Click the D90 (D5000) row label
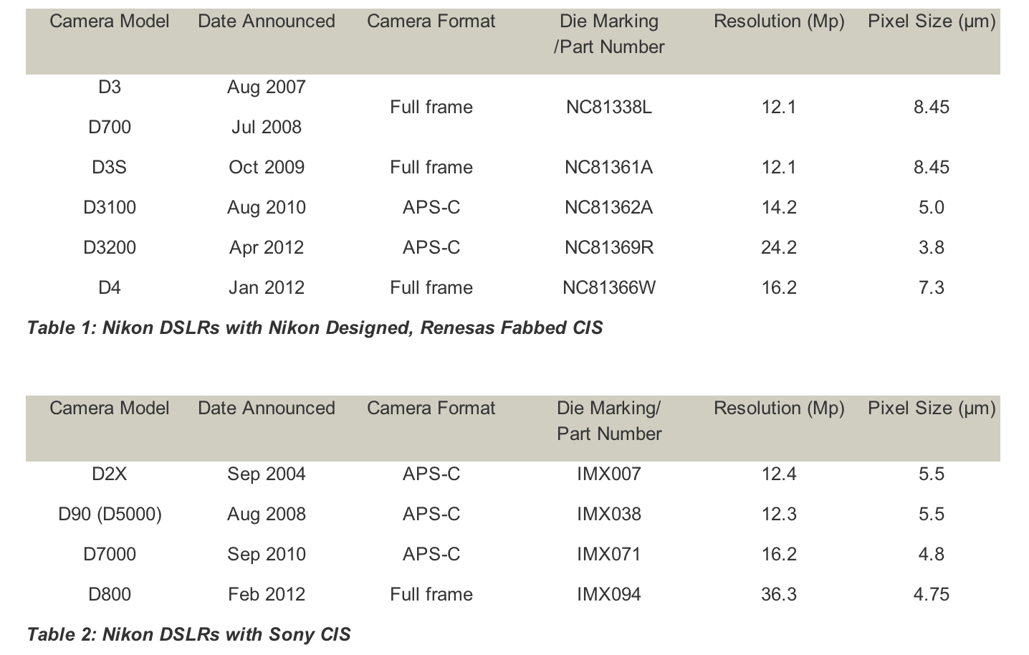The height and width of the screenshot is (655, 1029). 110,515
